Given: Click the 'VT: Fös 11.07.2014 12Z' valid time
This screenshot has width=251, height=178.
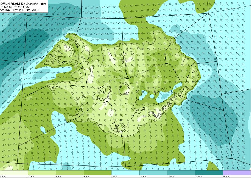Looking at the screenshot, I should coord(15,10).
